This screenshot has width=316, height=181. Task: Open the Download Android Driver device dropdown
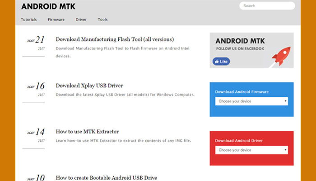point(251,150)
